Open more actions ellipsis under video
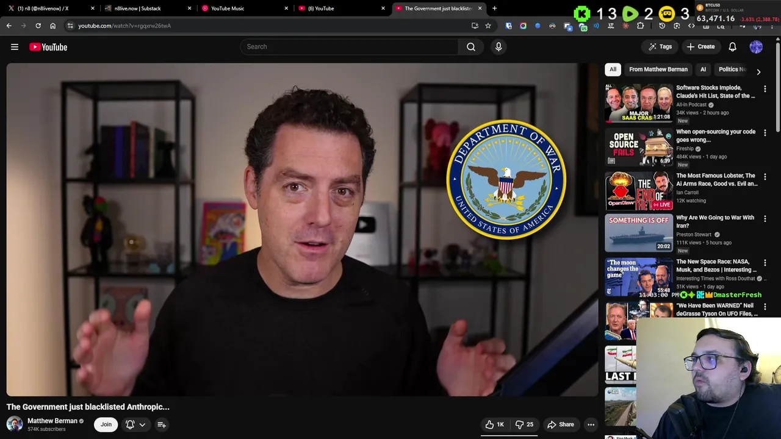The image size is (781, 439). [591, 424]
